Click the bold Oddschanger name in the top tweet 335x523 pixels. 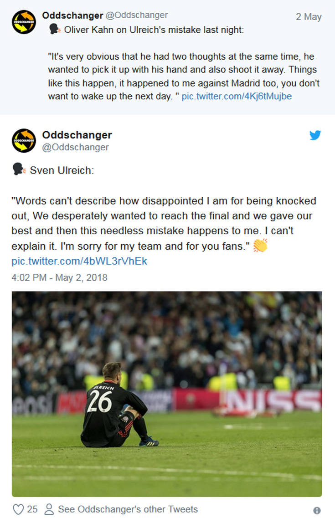pyautogui.click(x=72, y=15)
